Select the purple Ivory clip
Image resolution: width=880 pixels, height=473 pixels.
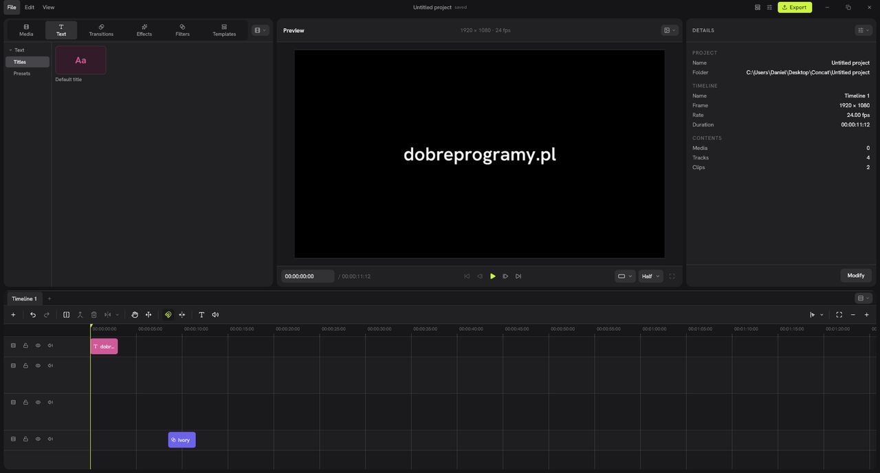point(182,440)
